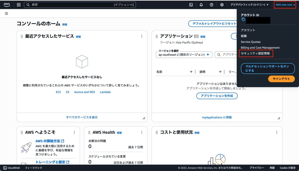Select Service Quotas in account menu
The width and height of the screenshot is (299, 171).
pyautogui.click(x=251, y=42)
